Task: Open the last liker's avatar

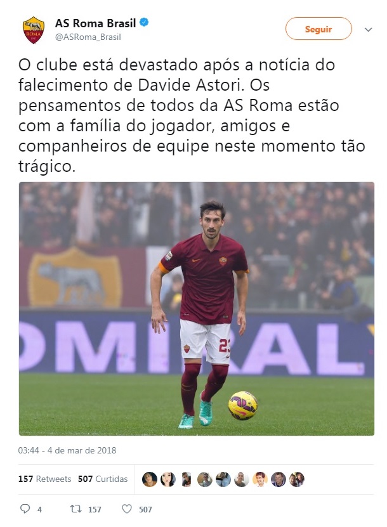Action: [x=296, y=479]
